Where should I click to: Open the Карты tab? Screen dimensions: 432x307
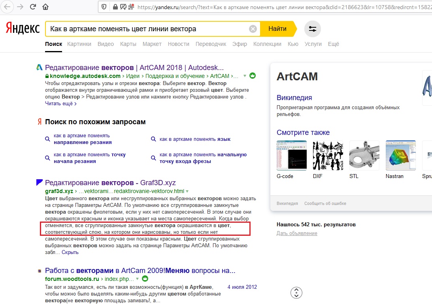click(x=128, y=44)
